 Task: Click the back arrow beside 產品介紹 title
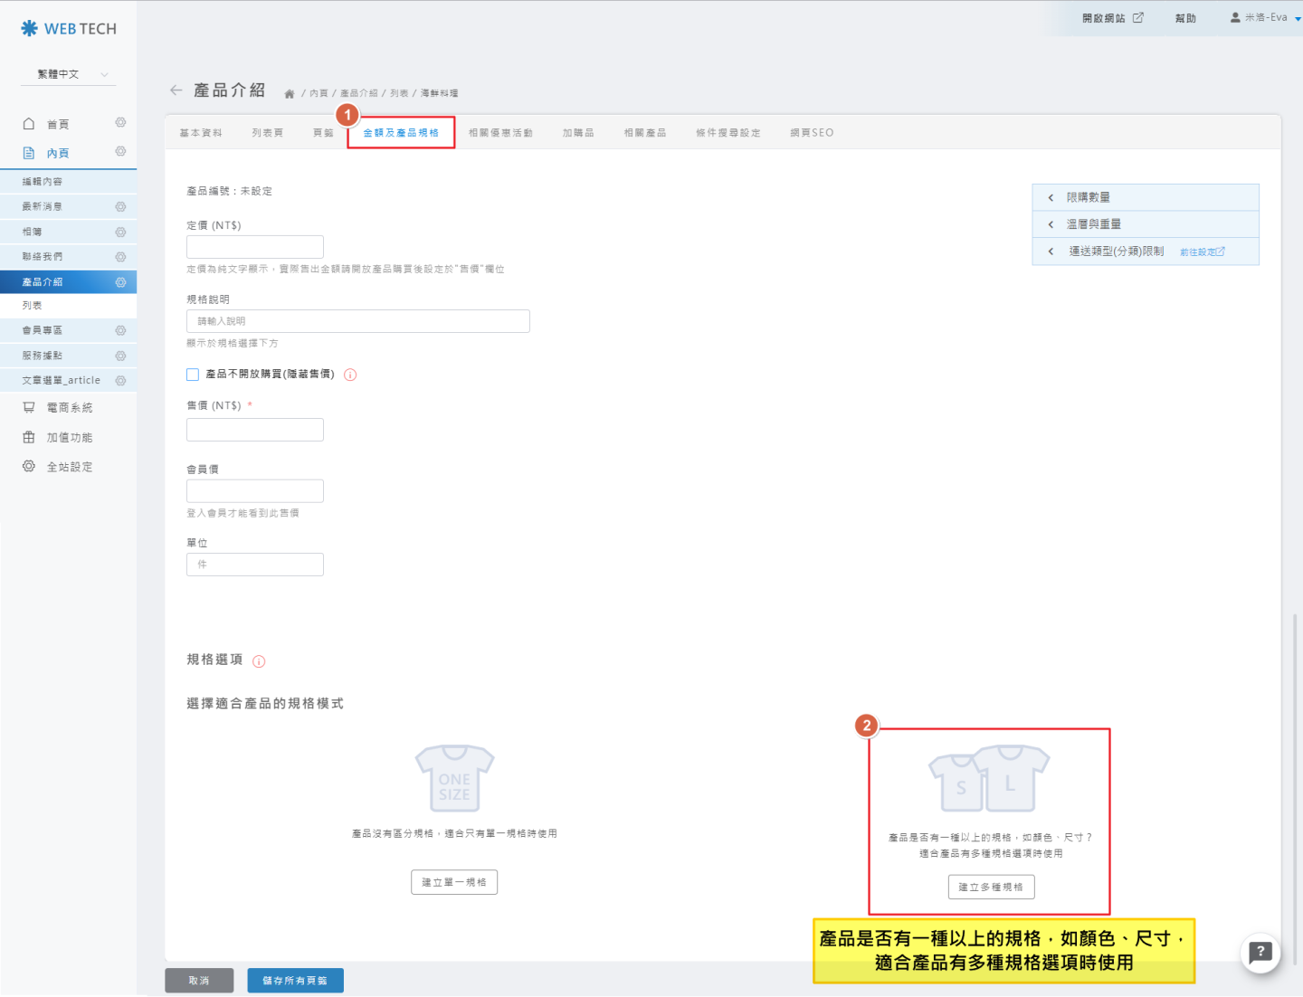click(x=176, y=90)
